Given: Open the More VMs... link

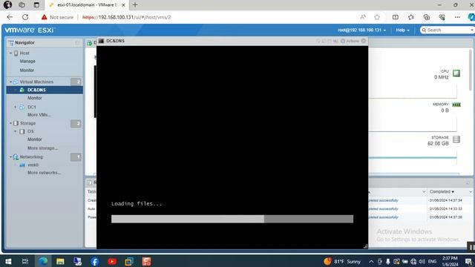Looking at the screenshot, I should coord(39,115).
